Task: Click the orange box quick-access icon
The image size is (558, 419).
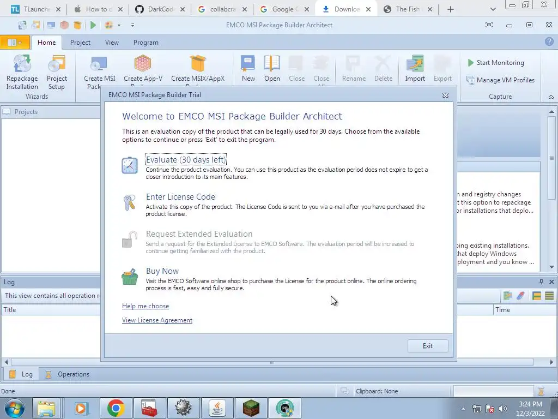Action: tap(77, 25)
